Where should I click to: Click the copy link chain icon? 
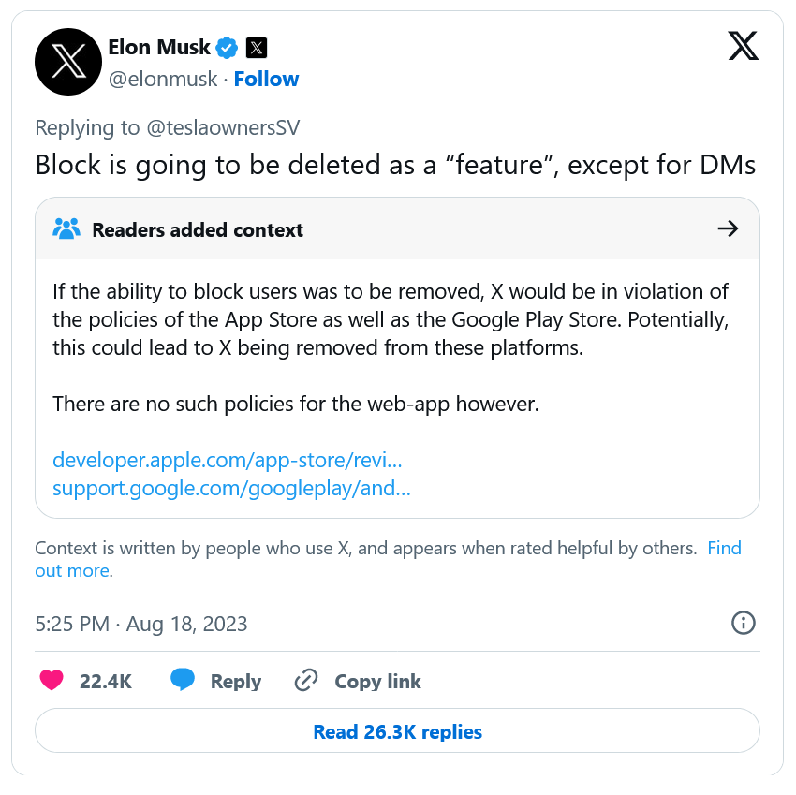[306, 681]
